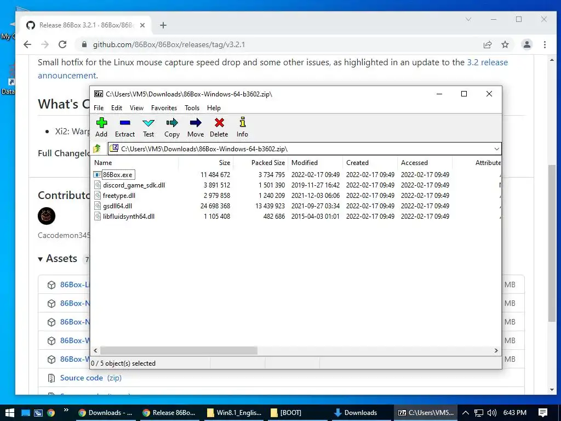Open the Help menu in 7-Zip

coord(214,108)
